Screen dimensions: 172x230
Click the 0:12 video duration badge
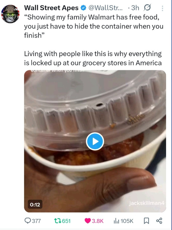(x=35, y=204)
